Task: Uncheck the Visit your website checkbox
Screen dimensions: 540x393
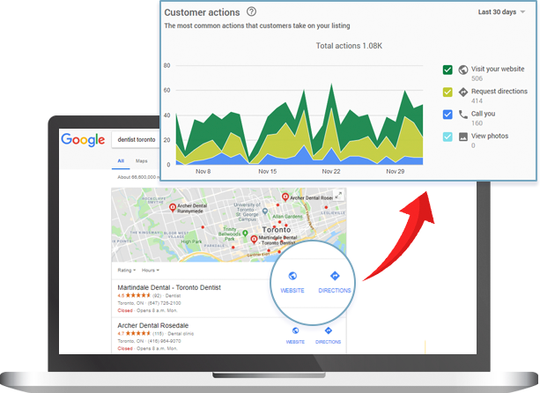Action: click(448, 69)
